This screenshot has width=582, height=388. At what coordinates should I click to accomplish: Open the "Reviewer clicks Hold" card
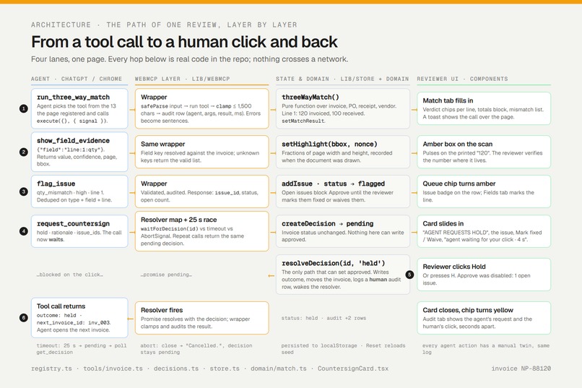pos(484,275)
